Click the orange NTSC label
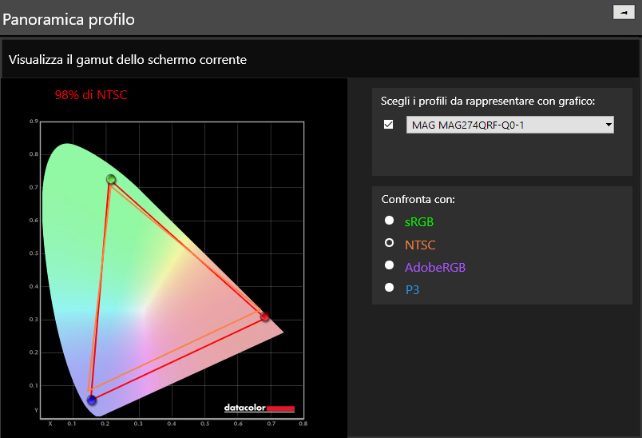The image size is (642, 438). (420, 245)
